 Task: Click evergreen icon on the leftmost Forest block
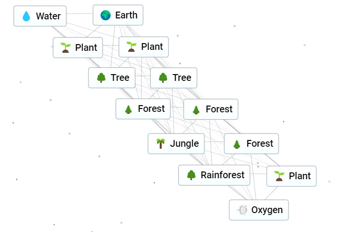coord(128,109)
